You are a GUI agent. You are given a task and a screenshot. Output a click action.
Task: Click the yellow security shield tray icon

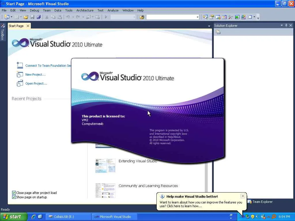(x=253, y=217)
